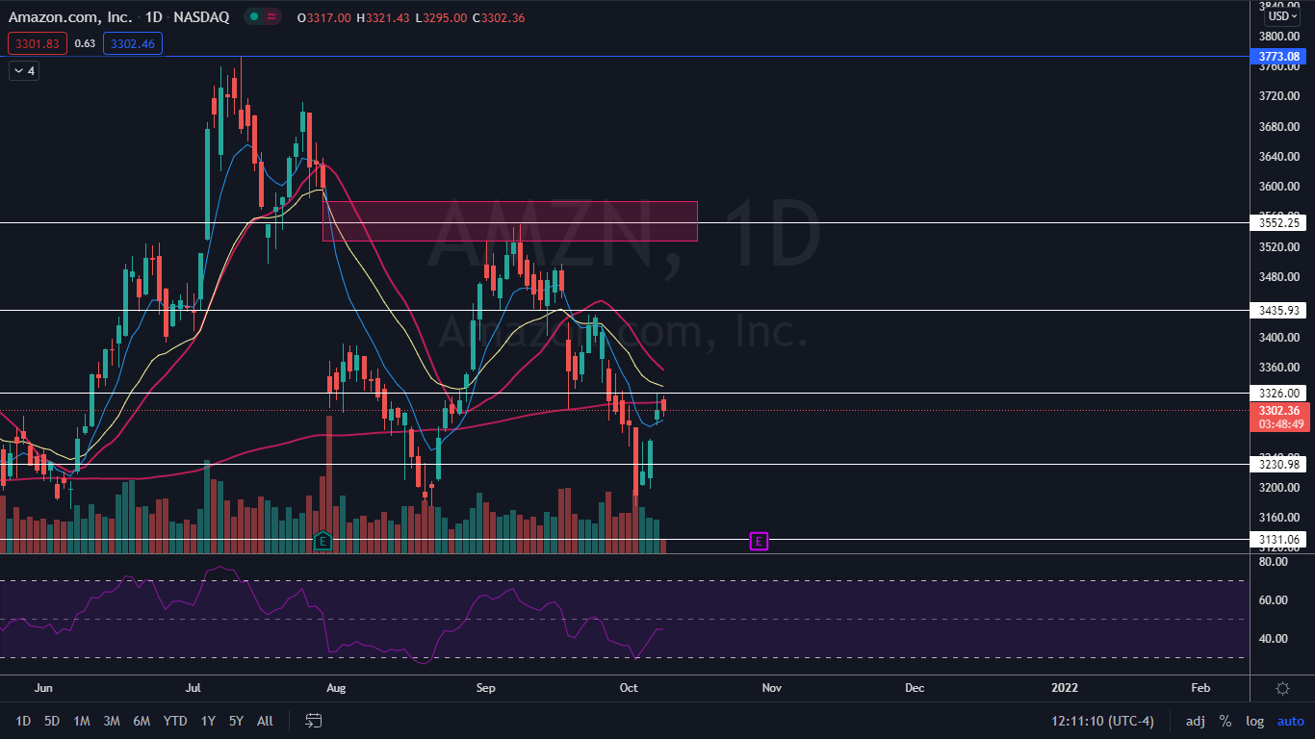
Task: Click the Low value L3295.00
Action: pyautogui.click(x=442, y=17)
